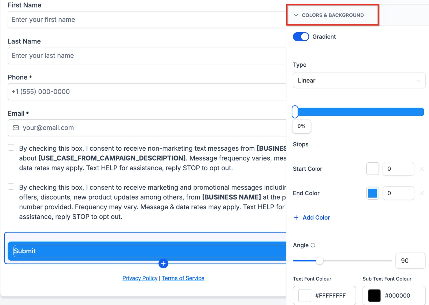Check the marketing and promotional consent checkbox

coord(11,186)
